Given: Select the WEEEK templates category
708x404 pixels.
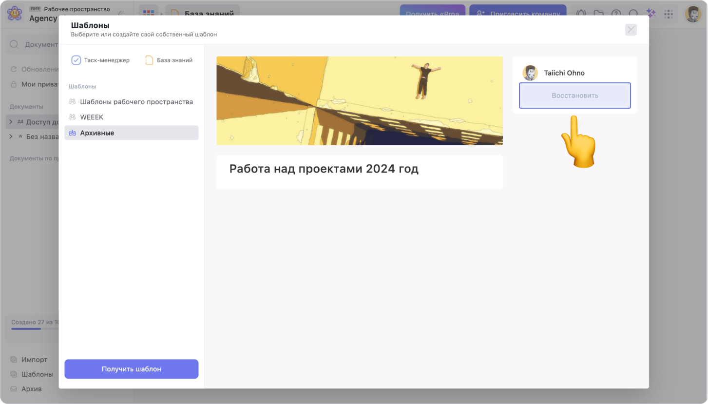Looking at the screenshot, I should coord(131,117).
